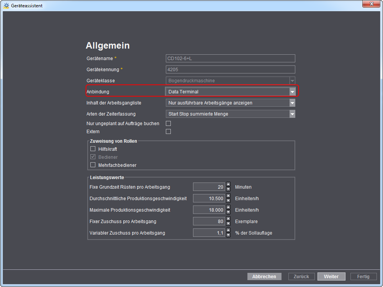Increase Durchschnittliche Produktionsgeschwindigkeit with up arrow
383x287 pixels.
point(228,196)
